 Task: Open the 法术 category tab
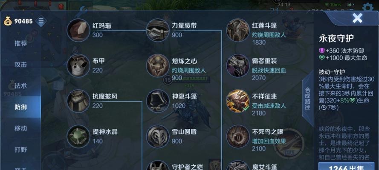(x=20, y=86)
